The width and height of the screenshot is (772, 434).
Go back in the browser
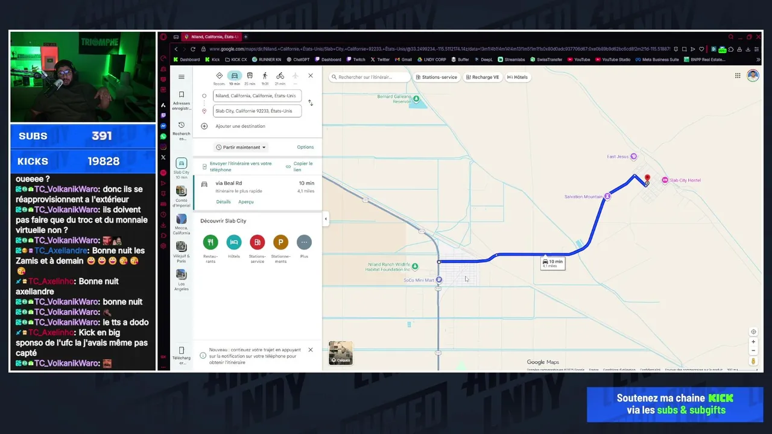tap(176, 49)
